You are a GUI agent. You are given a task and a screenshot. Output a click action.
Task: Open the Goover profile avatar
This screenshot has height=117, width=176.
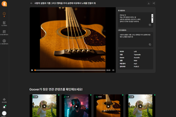tap(4, 113)
